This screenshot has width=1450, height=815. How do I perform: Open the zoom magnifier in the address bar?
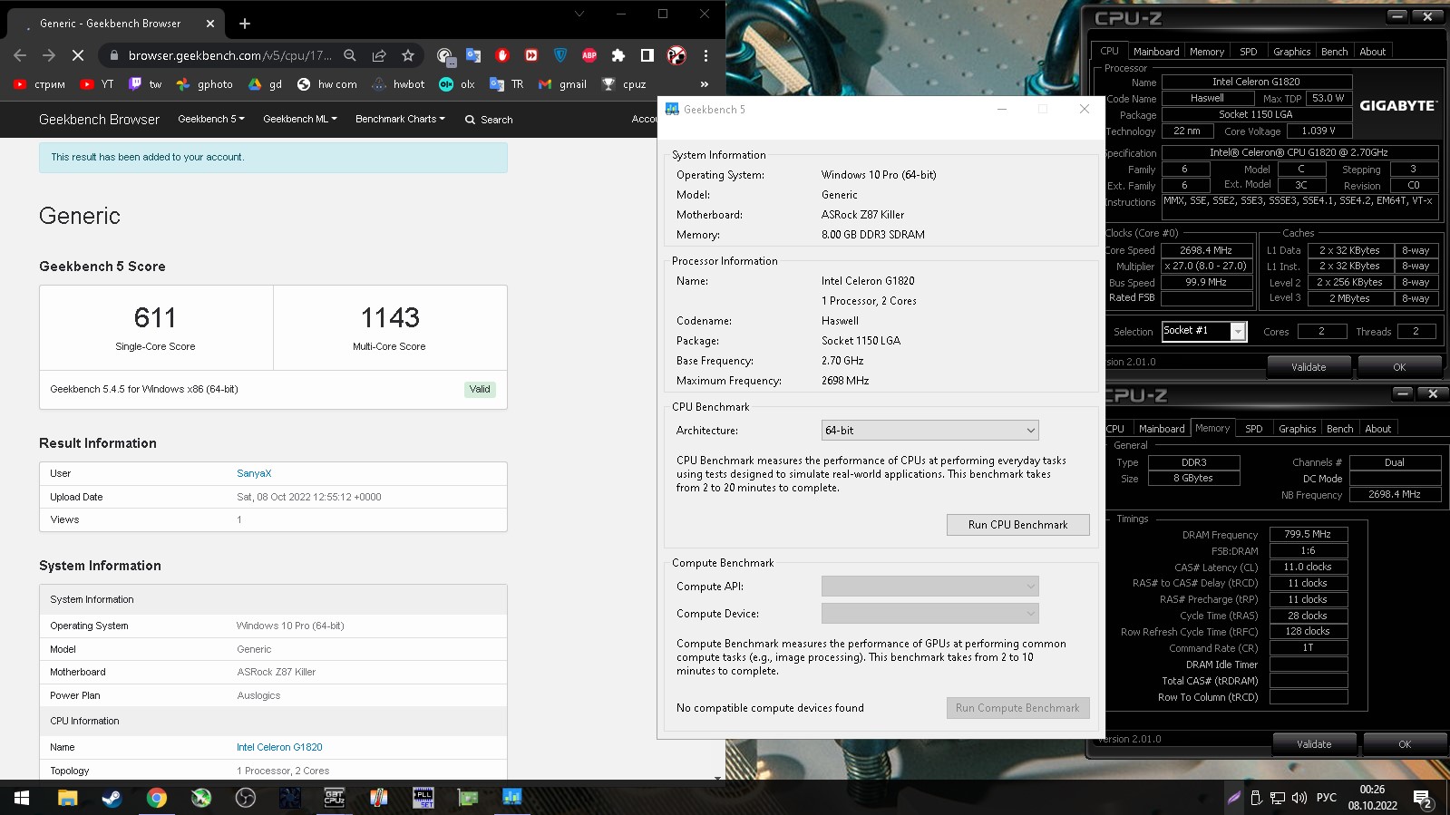coord(350,55)
